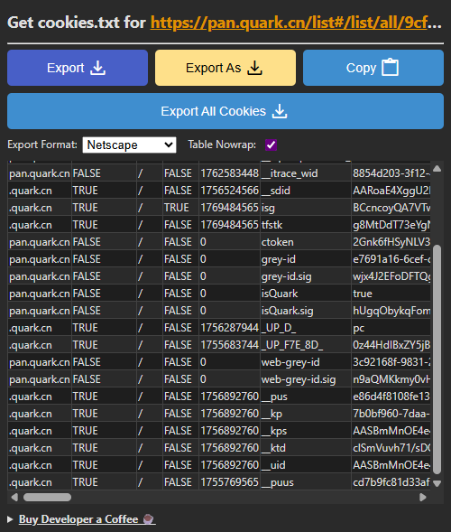Image resolution: width=451 pixels, height=532 pixels.
Task: Select the grey-id cookie name cell
Action: coord(306,259)
